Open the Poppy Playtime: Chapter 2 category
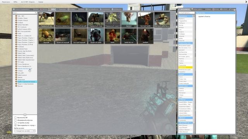 pyautogui.click(x=26, y=40)
